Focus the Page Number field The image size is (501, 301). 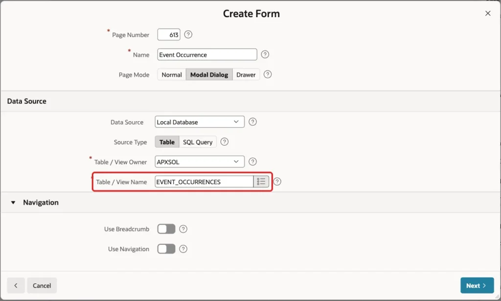click(x=169, y=35)
